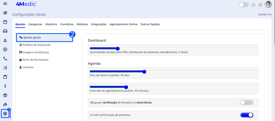Go to home via house icon
The image size is (275, 121).
(5, 13)
